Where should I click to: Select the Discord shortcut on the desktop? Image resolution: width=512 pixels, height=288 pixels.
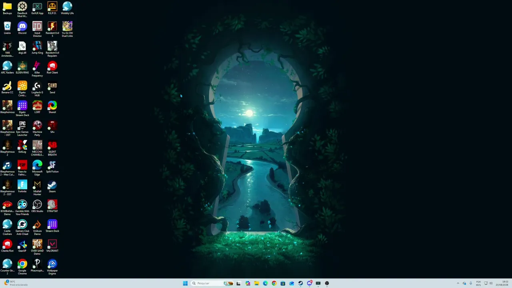[22, 28]
